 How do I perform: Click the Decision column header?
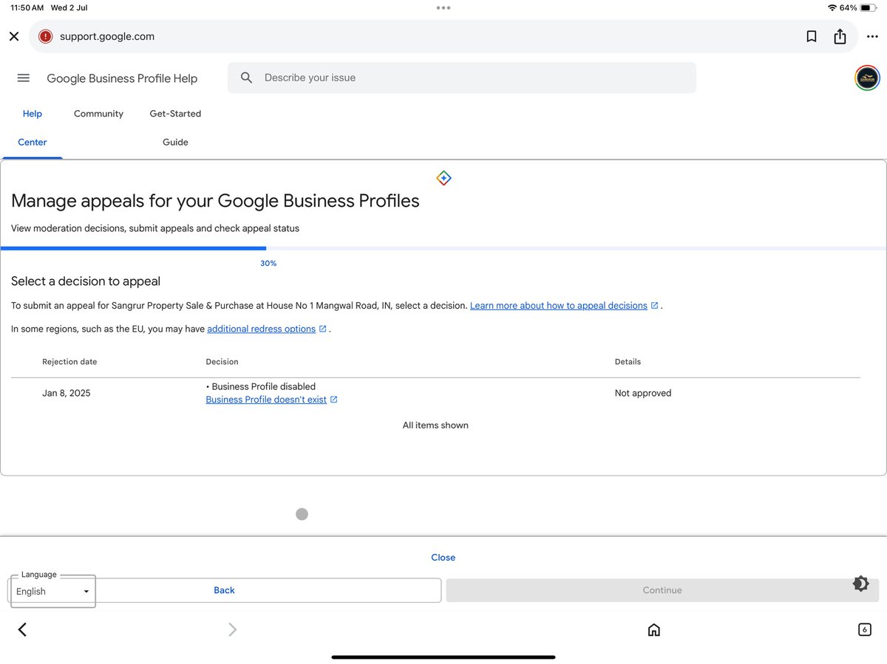point(222,362)
